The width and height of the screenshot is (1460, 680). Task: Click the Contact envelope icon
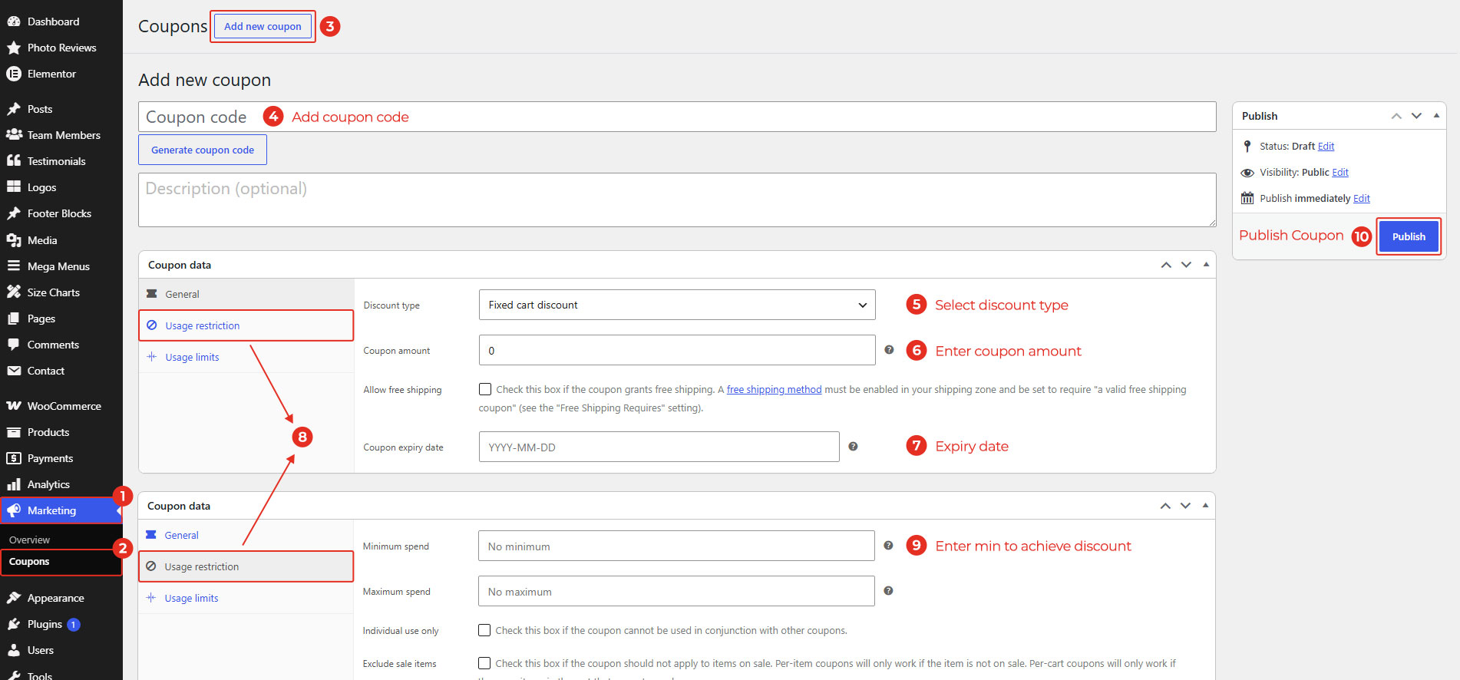(14, 371)
